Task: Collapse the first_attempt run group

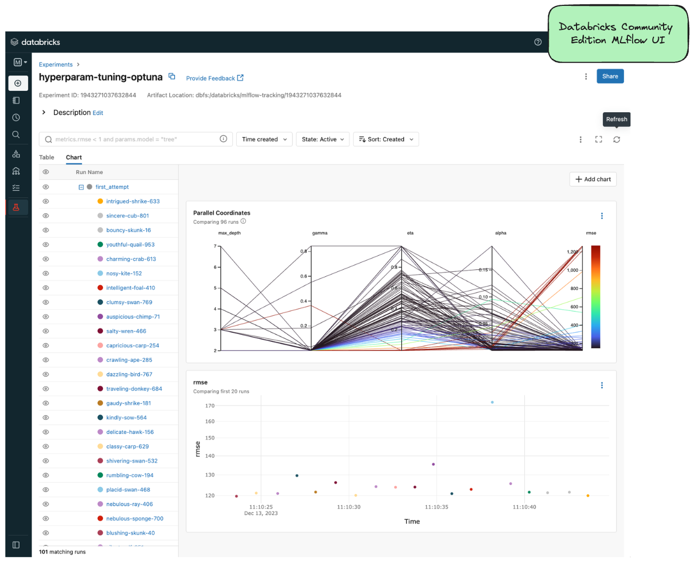Action: tap(81, 187)
